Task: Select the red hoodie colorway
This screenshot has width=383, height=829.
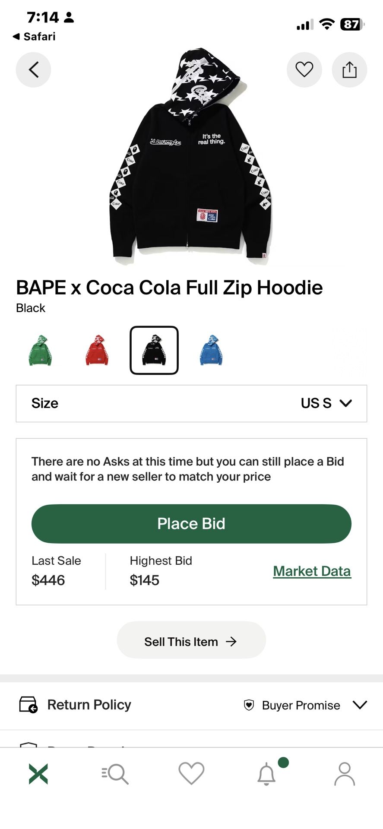Action: click(97, 350)
